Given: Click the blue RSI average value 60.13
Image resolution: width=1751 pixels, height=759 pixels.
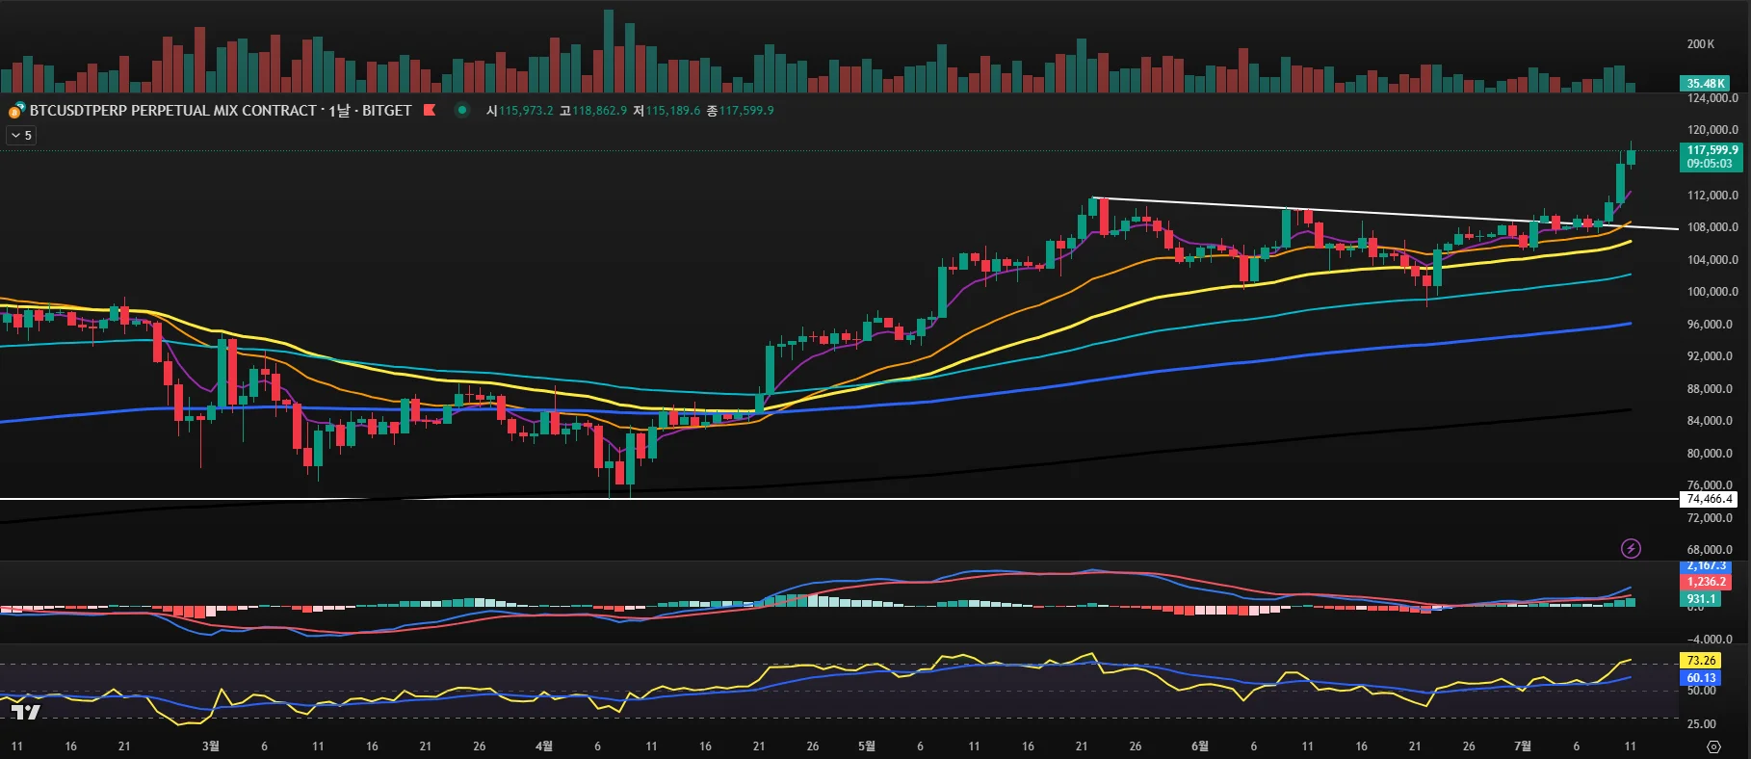Looking at the screenshot, I should pyautogui.click(x=1701, y=678).
